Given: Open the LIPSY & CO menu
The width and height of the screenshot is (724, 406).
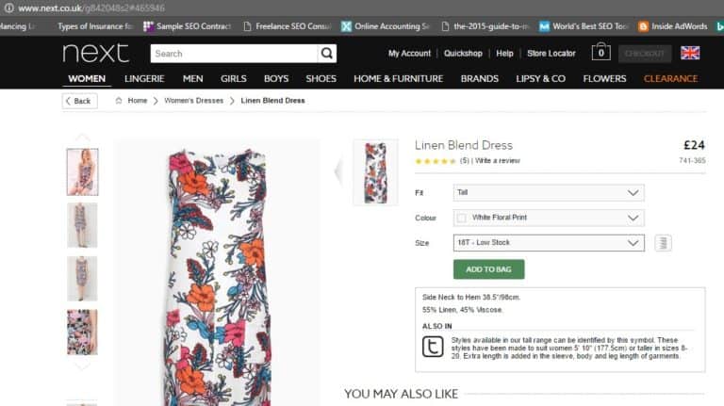Looking at the screenshot, I should (541, 78).
